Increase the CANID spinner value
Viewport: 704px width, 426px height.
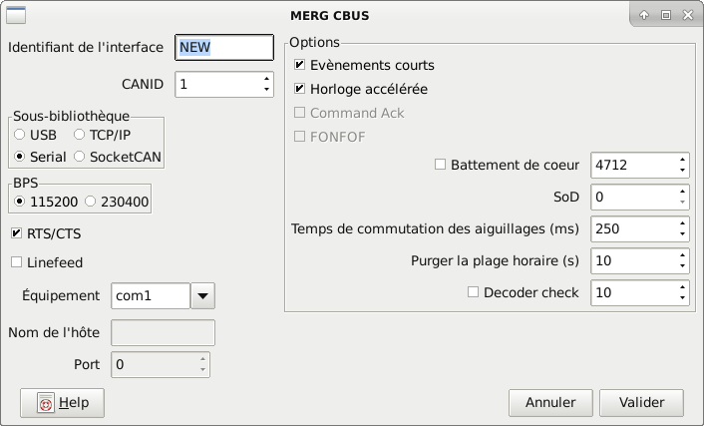266,79
